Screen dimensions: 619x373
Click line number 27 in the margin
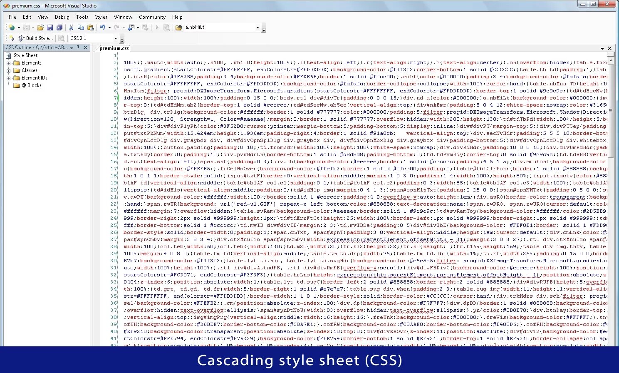coord(114,239)
